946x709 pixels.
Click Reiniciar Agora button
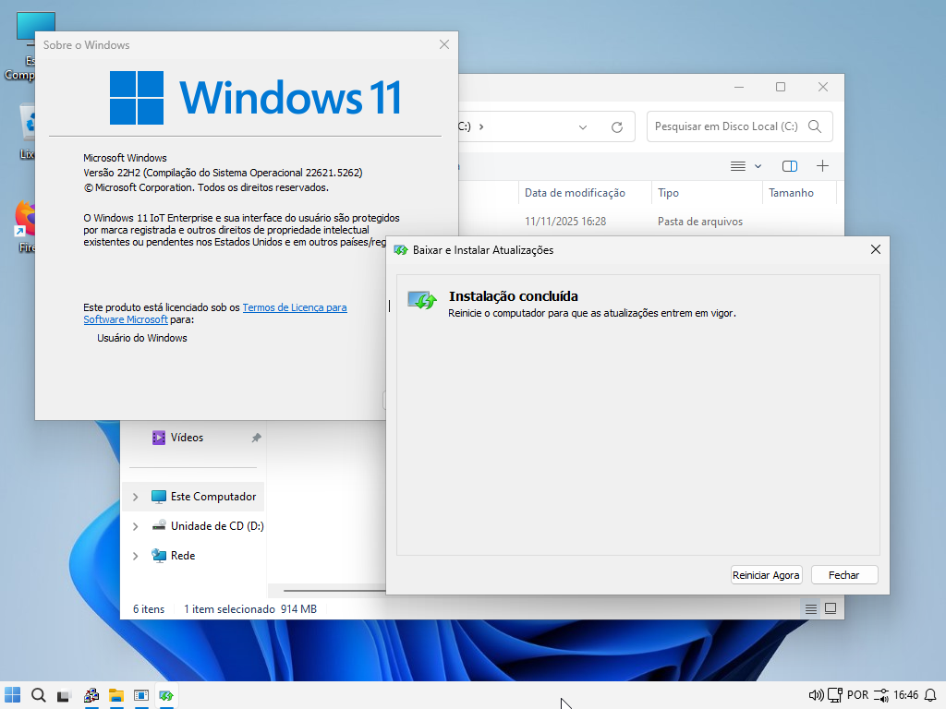[x=766, y=575]
